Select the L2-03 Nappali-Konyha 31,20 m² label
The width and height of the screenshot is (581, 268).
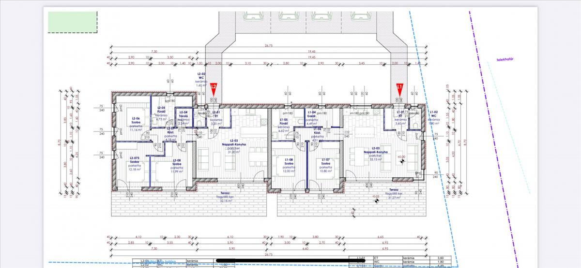tap(234, 147)
